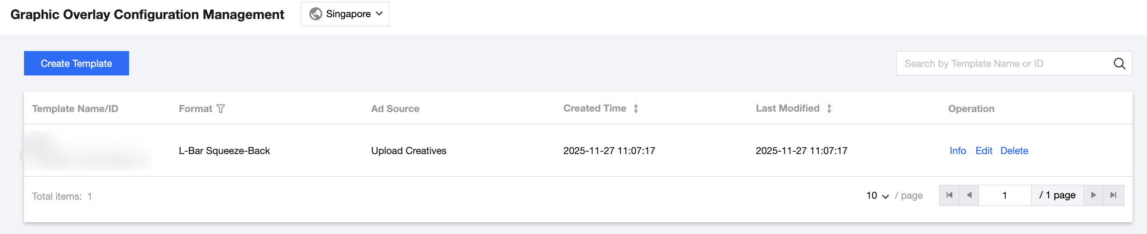Go to first page arrow
This screenshot has width=1147, height=234.
tap(950, 195)
